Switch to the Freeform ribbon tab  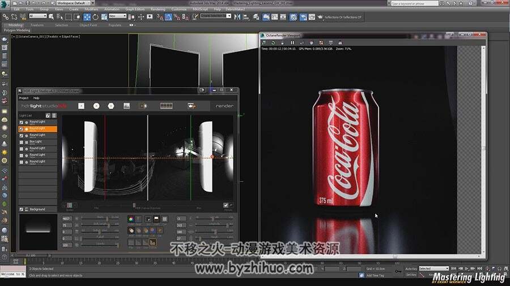pyautogui.click(x=37, y=25)
